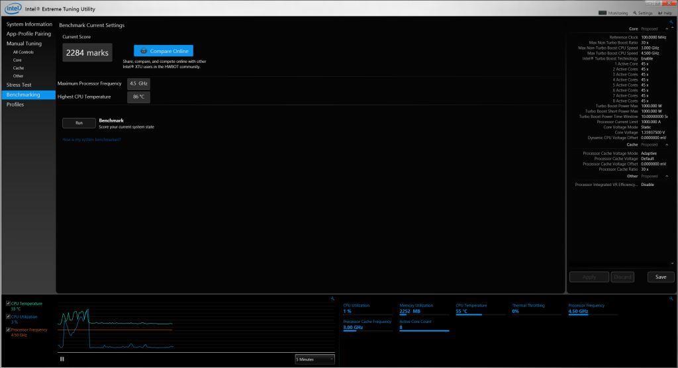Open the 'How is my system benchmarked?' link
The image size is (678, 368).
(91, 140)
